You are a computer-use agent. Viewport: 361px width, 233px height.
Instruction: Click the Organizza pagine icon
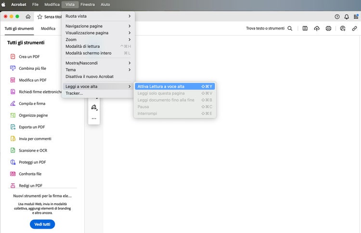[x=13, y=115]
